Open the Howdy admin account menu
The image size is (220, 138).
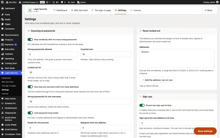(211, 2)
